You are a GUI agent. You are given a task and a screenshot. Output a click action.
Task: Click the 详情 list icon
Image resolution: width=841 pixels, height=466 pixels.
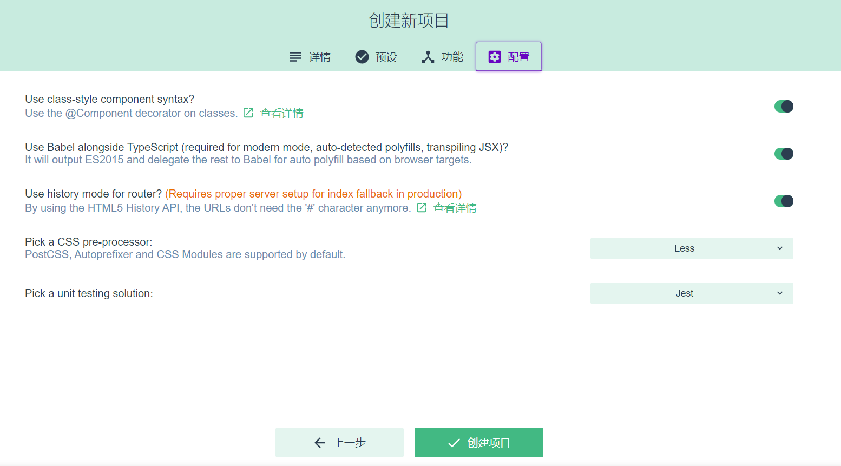coord(295,56)
